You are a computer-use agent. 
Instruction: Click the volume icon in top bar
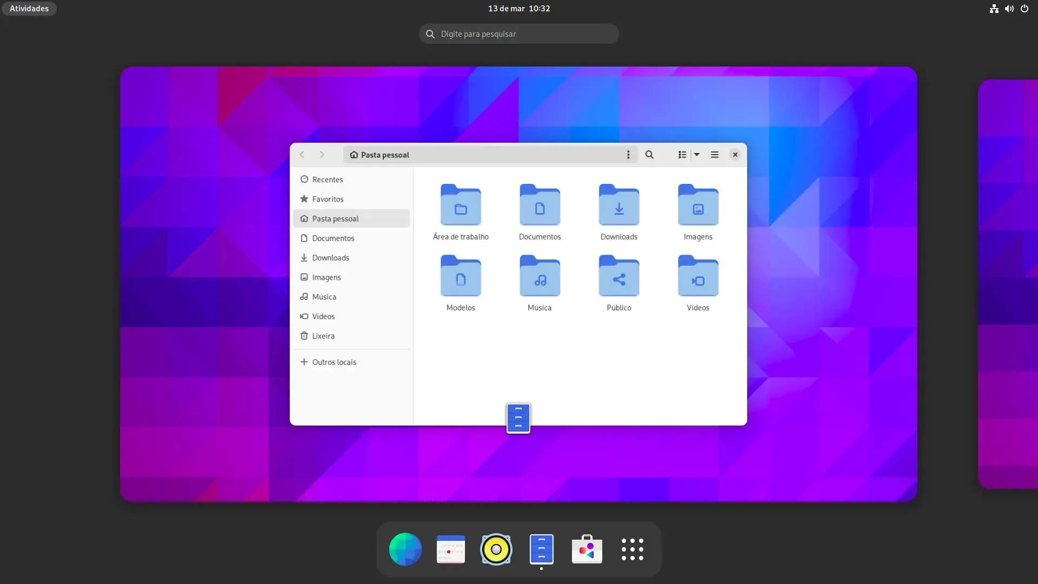click(x=1009, y=8)
